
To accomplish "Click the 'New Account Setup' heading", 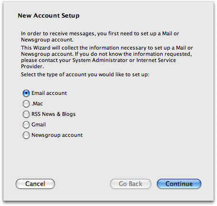I will 49,16.
